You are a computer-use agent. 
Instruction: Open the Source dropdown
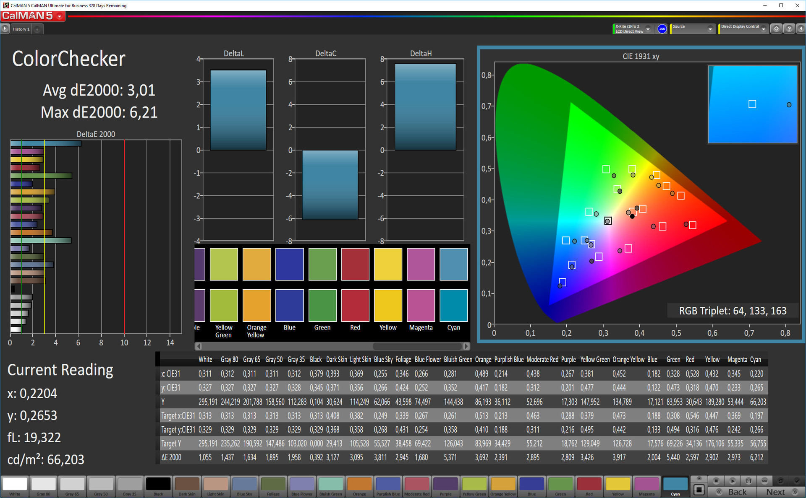[710, 29]
